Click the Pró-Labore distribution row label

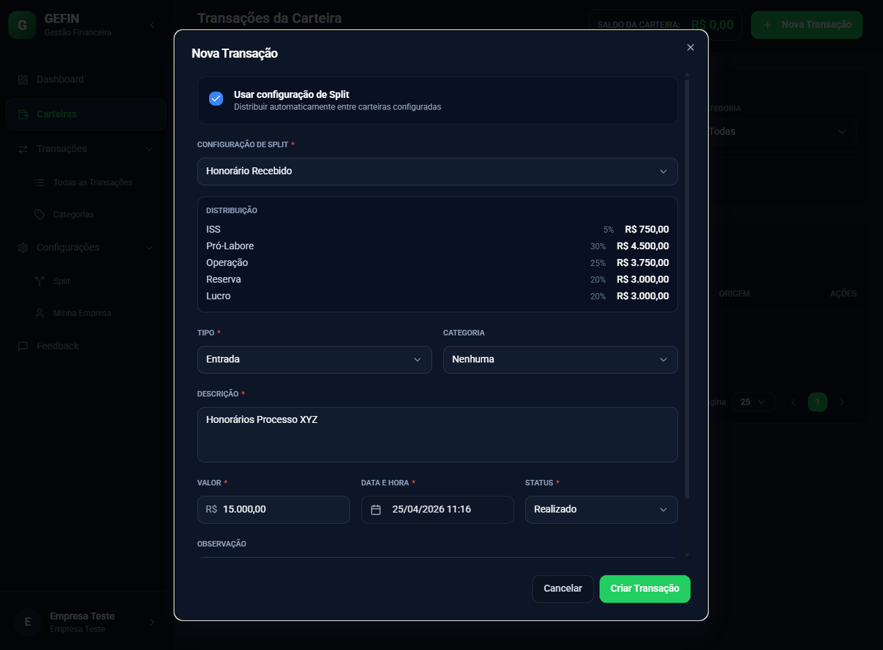coord(230,246)
